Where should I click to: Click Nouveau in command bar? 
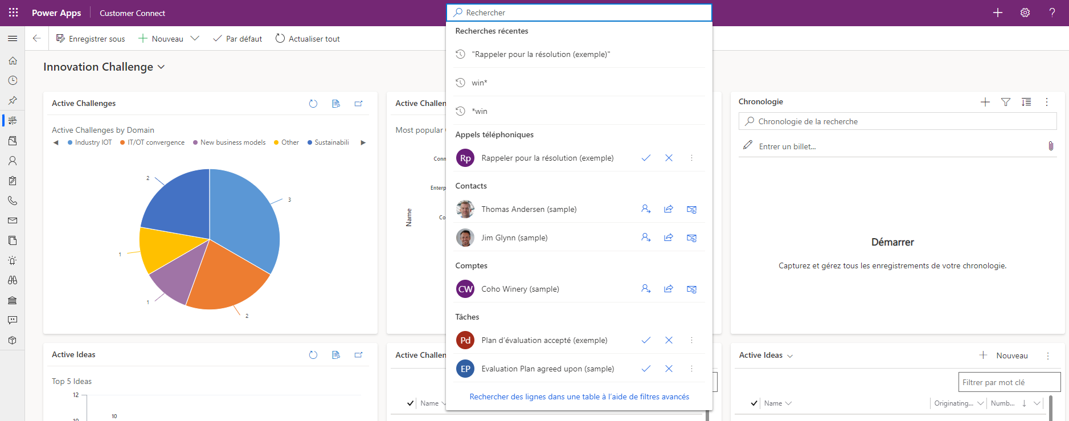click(161, 39)
